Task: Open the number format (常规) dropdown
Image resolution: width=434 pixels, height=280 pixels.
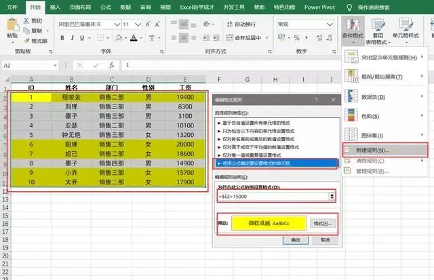Action: tap(330, 24)
